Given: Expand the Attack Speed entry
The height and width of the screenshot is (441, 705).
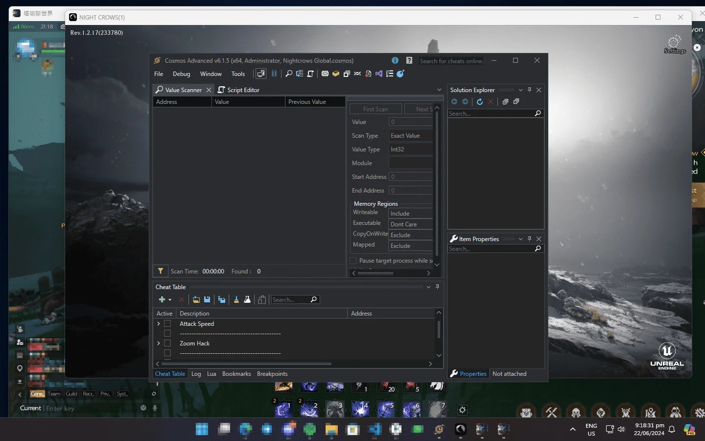Looking at the screenshot, I should click(158, 324).
